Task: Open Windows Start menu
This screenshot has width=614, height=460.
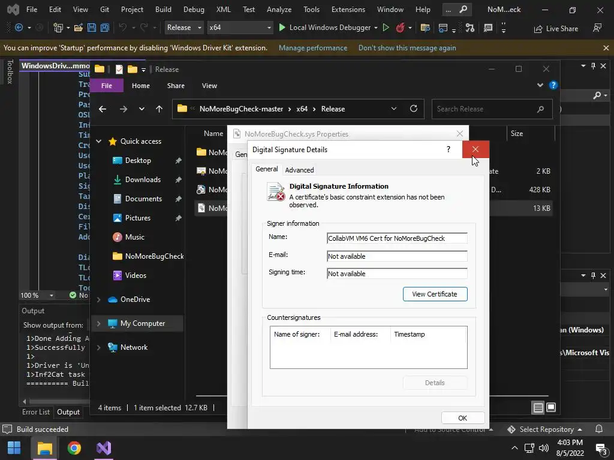Action: pyautogui.click(x=14, y=448)
